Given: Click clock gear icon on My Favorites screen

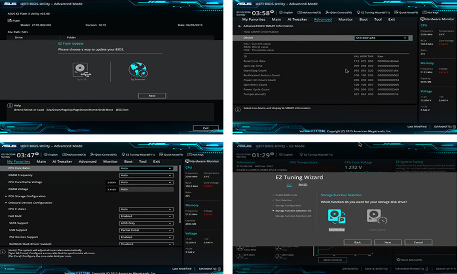Looking at the screenshot, I should click(37, 154).
